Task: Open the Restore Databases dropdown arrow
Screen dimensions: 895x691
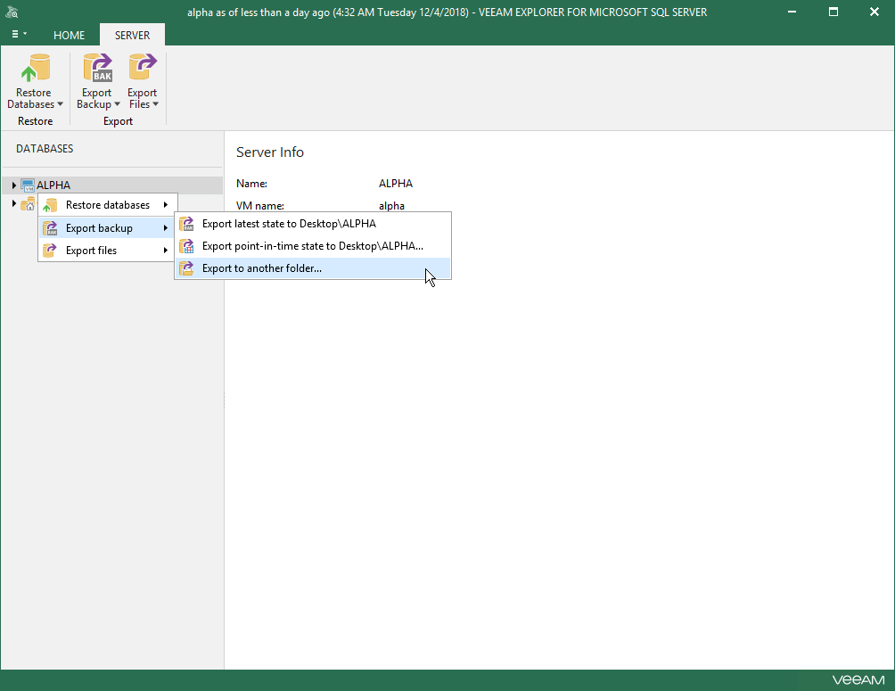Action: pos(60,104)
